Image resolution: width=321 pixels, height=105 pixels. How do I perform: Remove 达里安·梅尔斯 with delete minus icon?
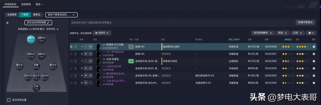(314, 68)
